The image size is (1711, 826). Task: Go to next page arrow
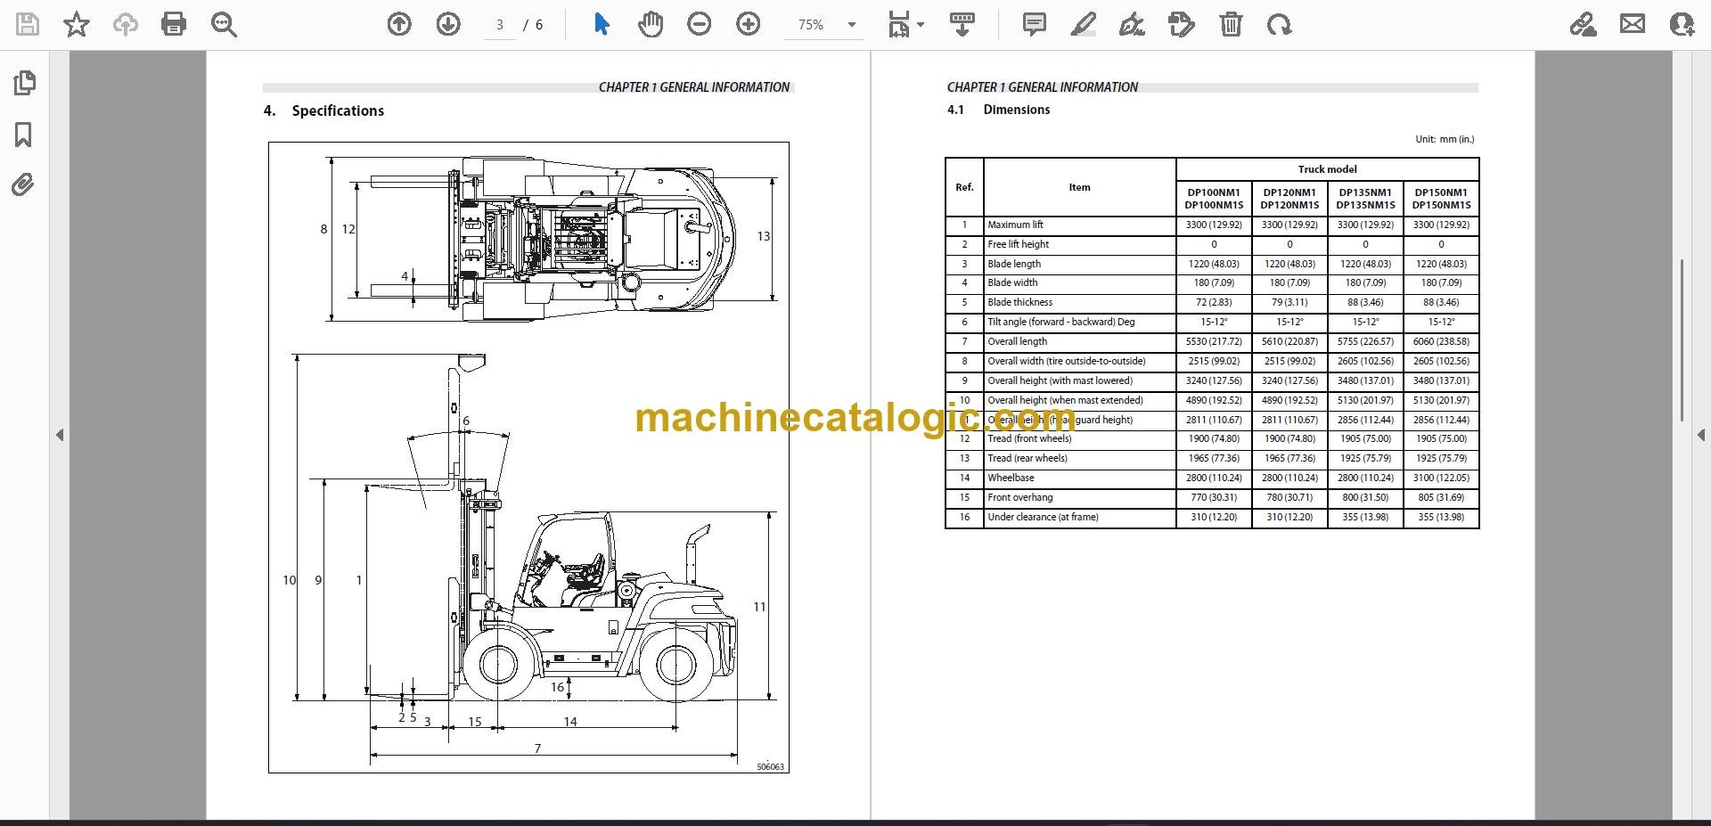pyautogui.click(x=448, y=25)
